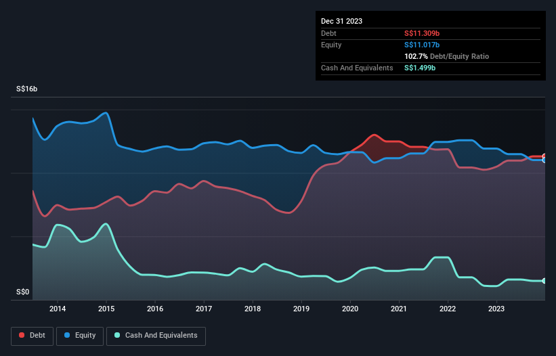Click the blue Equity endpoint marker
Image resolution: width=556 pixels, height=356 pixels.
544,160
